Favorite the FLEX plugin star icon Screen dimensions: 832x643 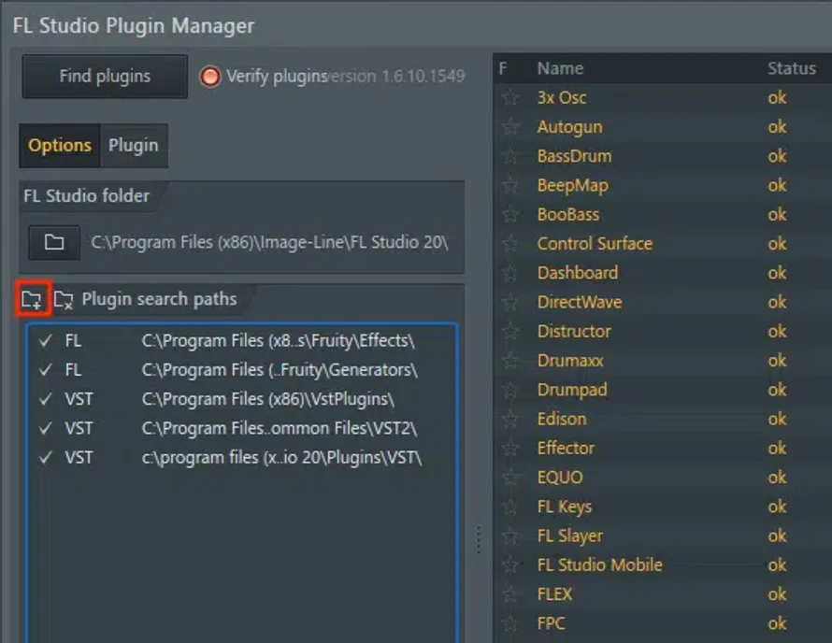[x=510, y=594]
